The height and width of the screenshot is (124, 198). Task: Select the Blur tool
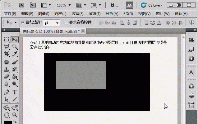[7, 84]
